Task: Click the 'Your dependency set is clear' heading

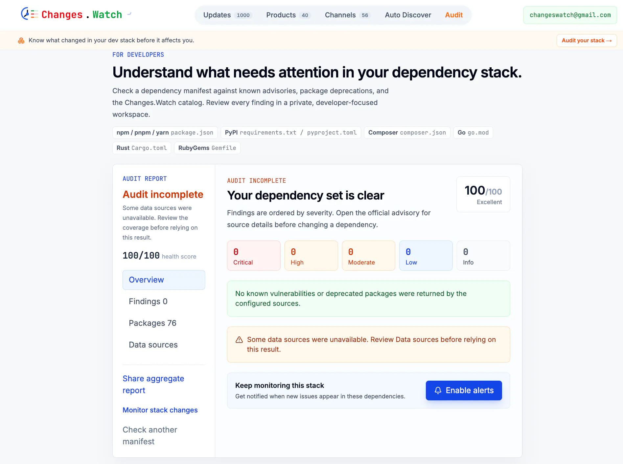Action: (x=306, y=196)
